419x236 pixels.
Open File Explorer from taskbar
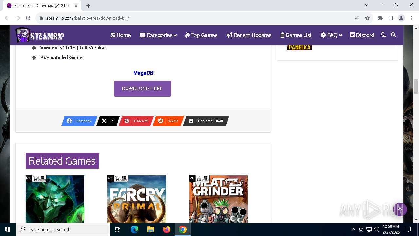pos(151,229)
